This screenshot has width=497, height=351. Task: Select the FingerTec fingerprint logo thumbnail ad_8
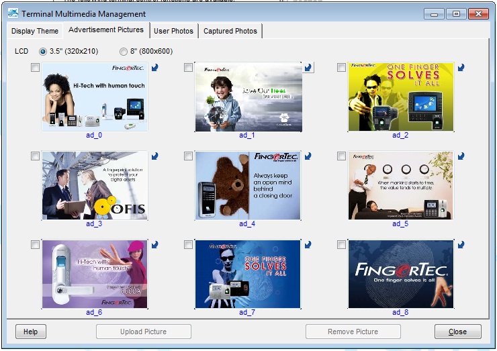(x=401, y=274)
